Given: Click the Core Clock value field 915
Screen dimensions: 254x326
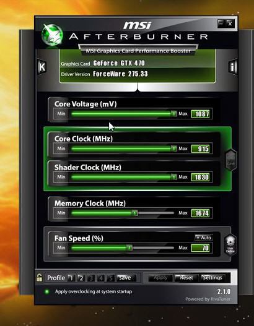Looking at the screenshot, I should pyautogui.click(x=201, y=148).
